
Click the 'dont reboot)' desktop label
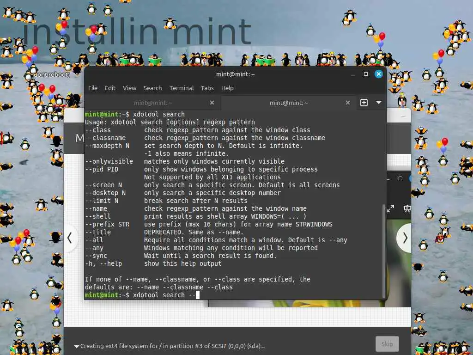(52, 74)
